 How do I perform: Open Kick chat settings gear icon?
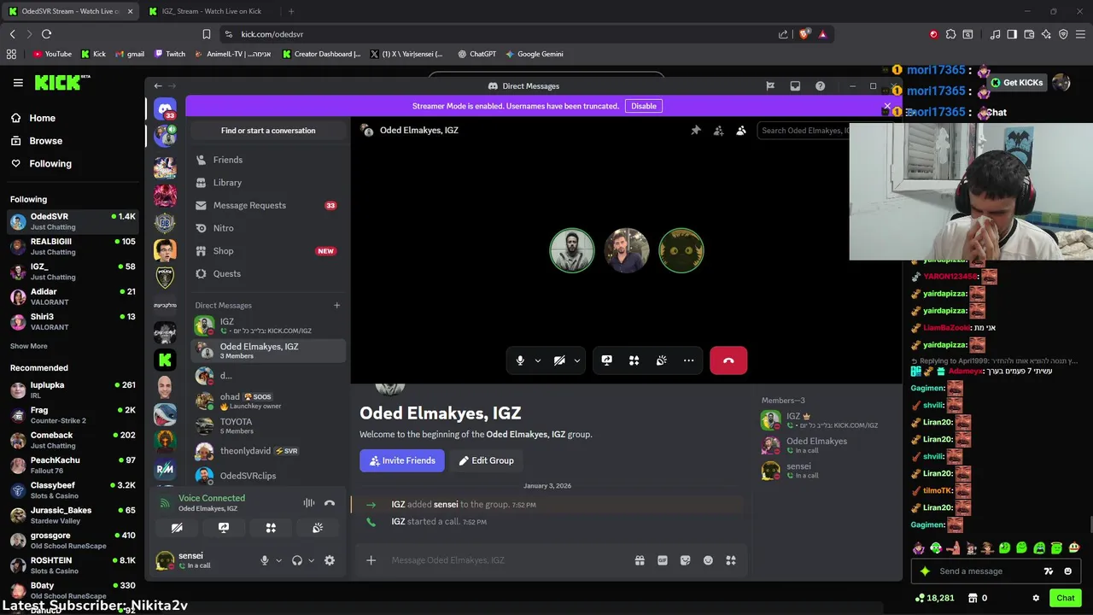(1036, 598)
